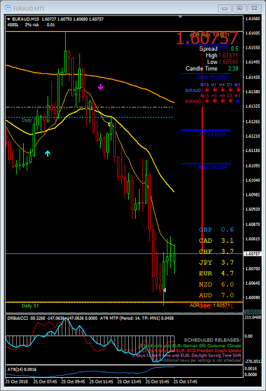Image resolution: width=266 pixels, height=391 pixels.
Task: Click the German GfK Consumer Climate news line
Action: 190,345
